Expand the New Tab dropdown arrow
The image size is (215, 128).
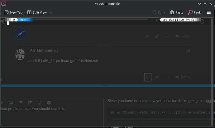coord(23,15)
